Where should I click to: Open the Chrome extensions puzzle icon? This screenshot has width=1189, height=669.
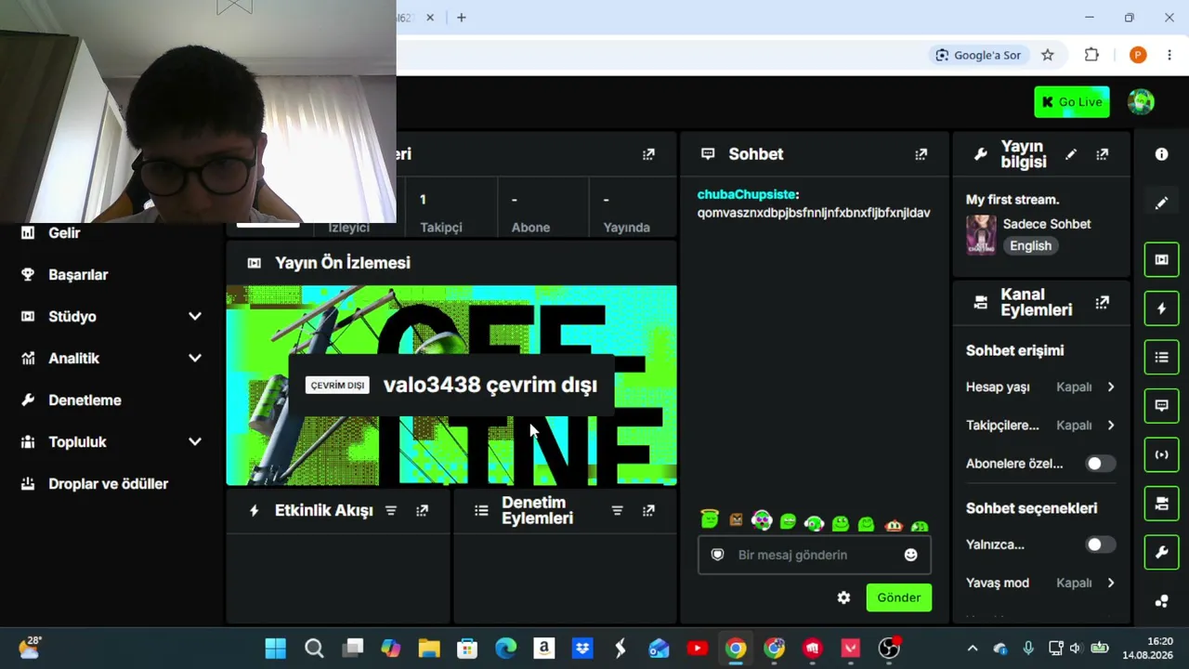1091,55
